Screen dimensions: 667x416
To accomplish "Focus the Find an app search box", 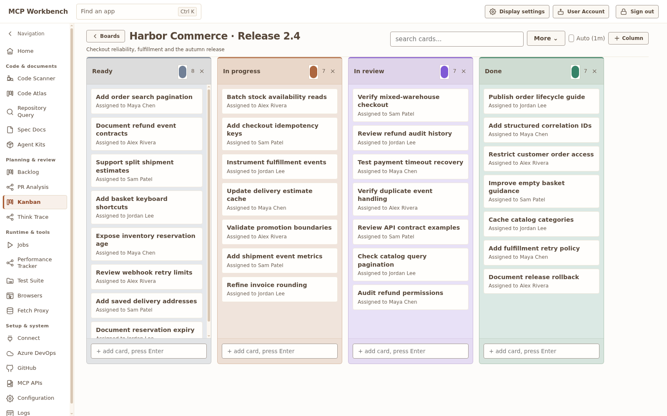I will [139, 12].
